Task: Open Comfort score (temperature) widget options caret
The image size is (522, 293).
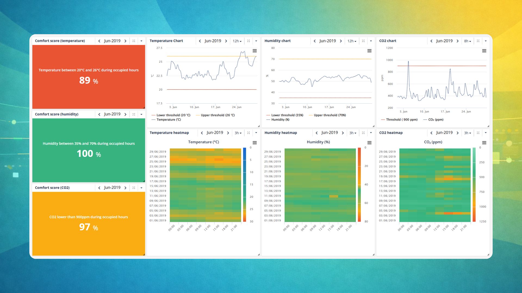Action: 141,41
